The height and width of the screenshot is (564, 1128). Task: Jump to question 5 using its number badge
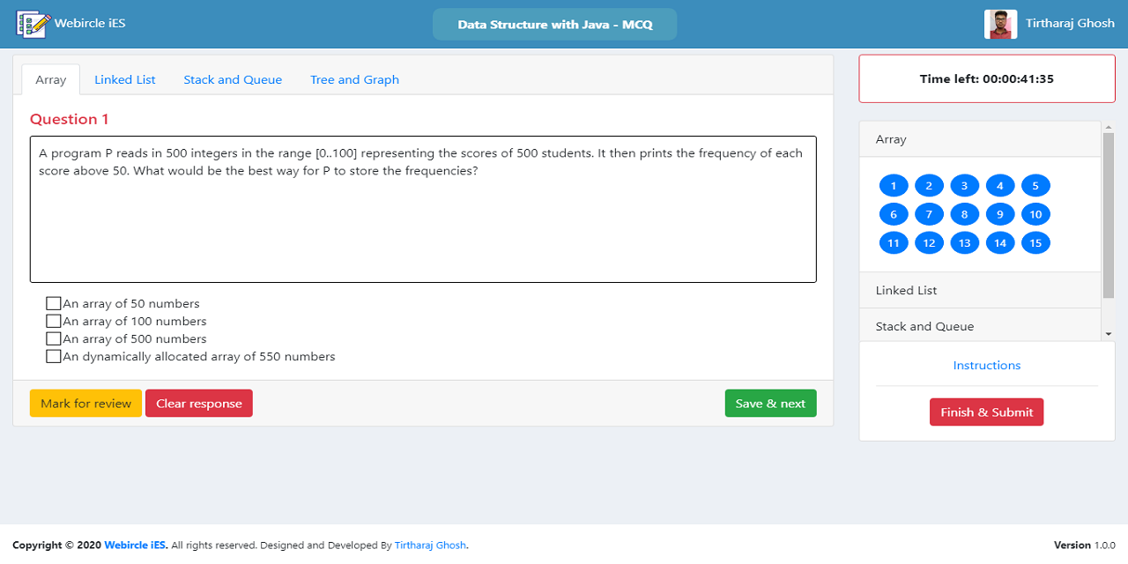tap(1035, 185)
